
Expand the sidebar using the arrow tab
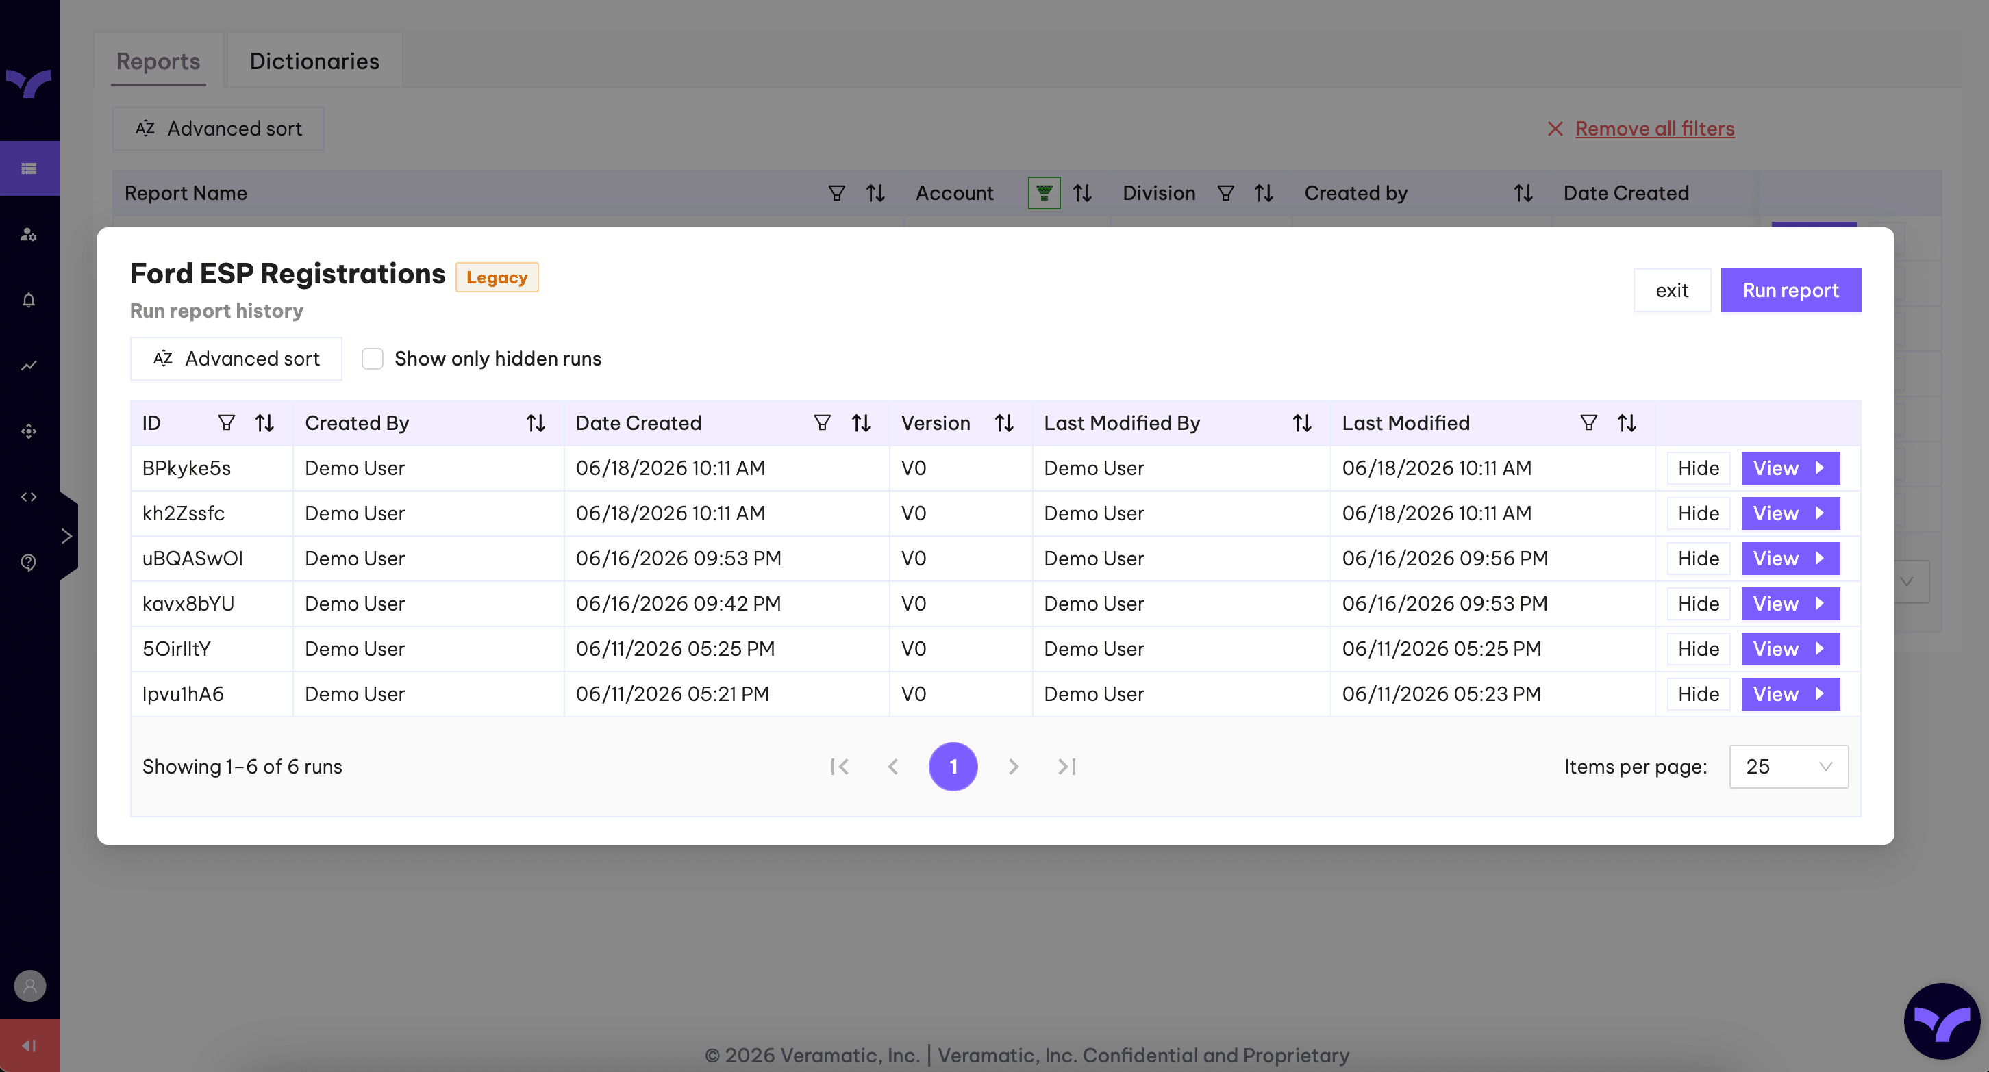click(67, 535)
